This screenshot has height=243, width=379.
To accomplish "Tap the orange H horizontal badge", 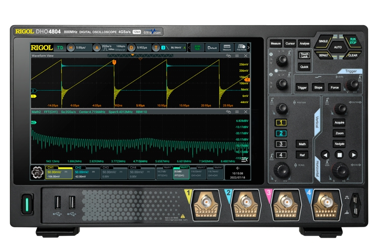I will tap(71, 48).
